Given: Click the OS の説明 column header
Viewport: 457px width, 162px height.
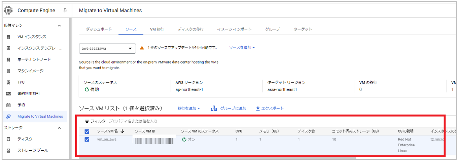Looking at the screenshot, I should tap(406, 131).
